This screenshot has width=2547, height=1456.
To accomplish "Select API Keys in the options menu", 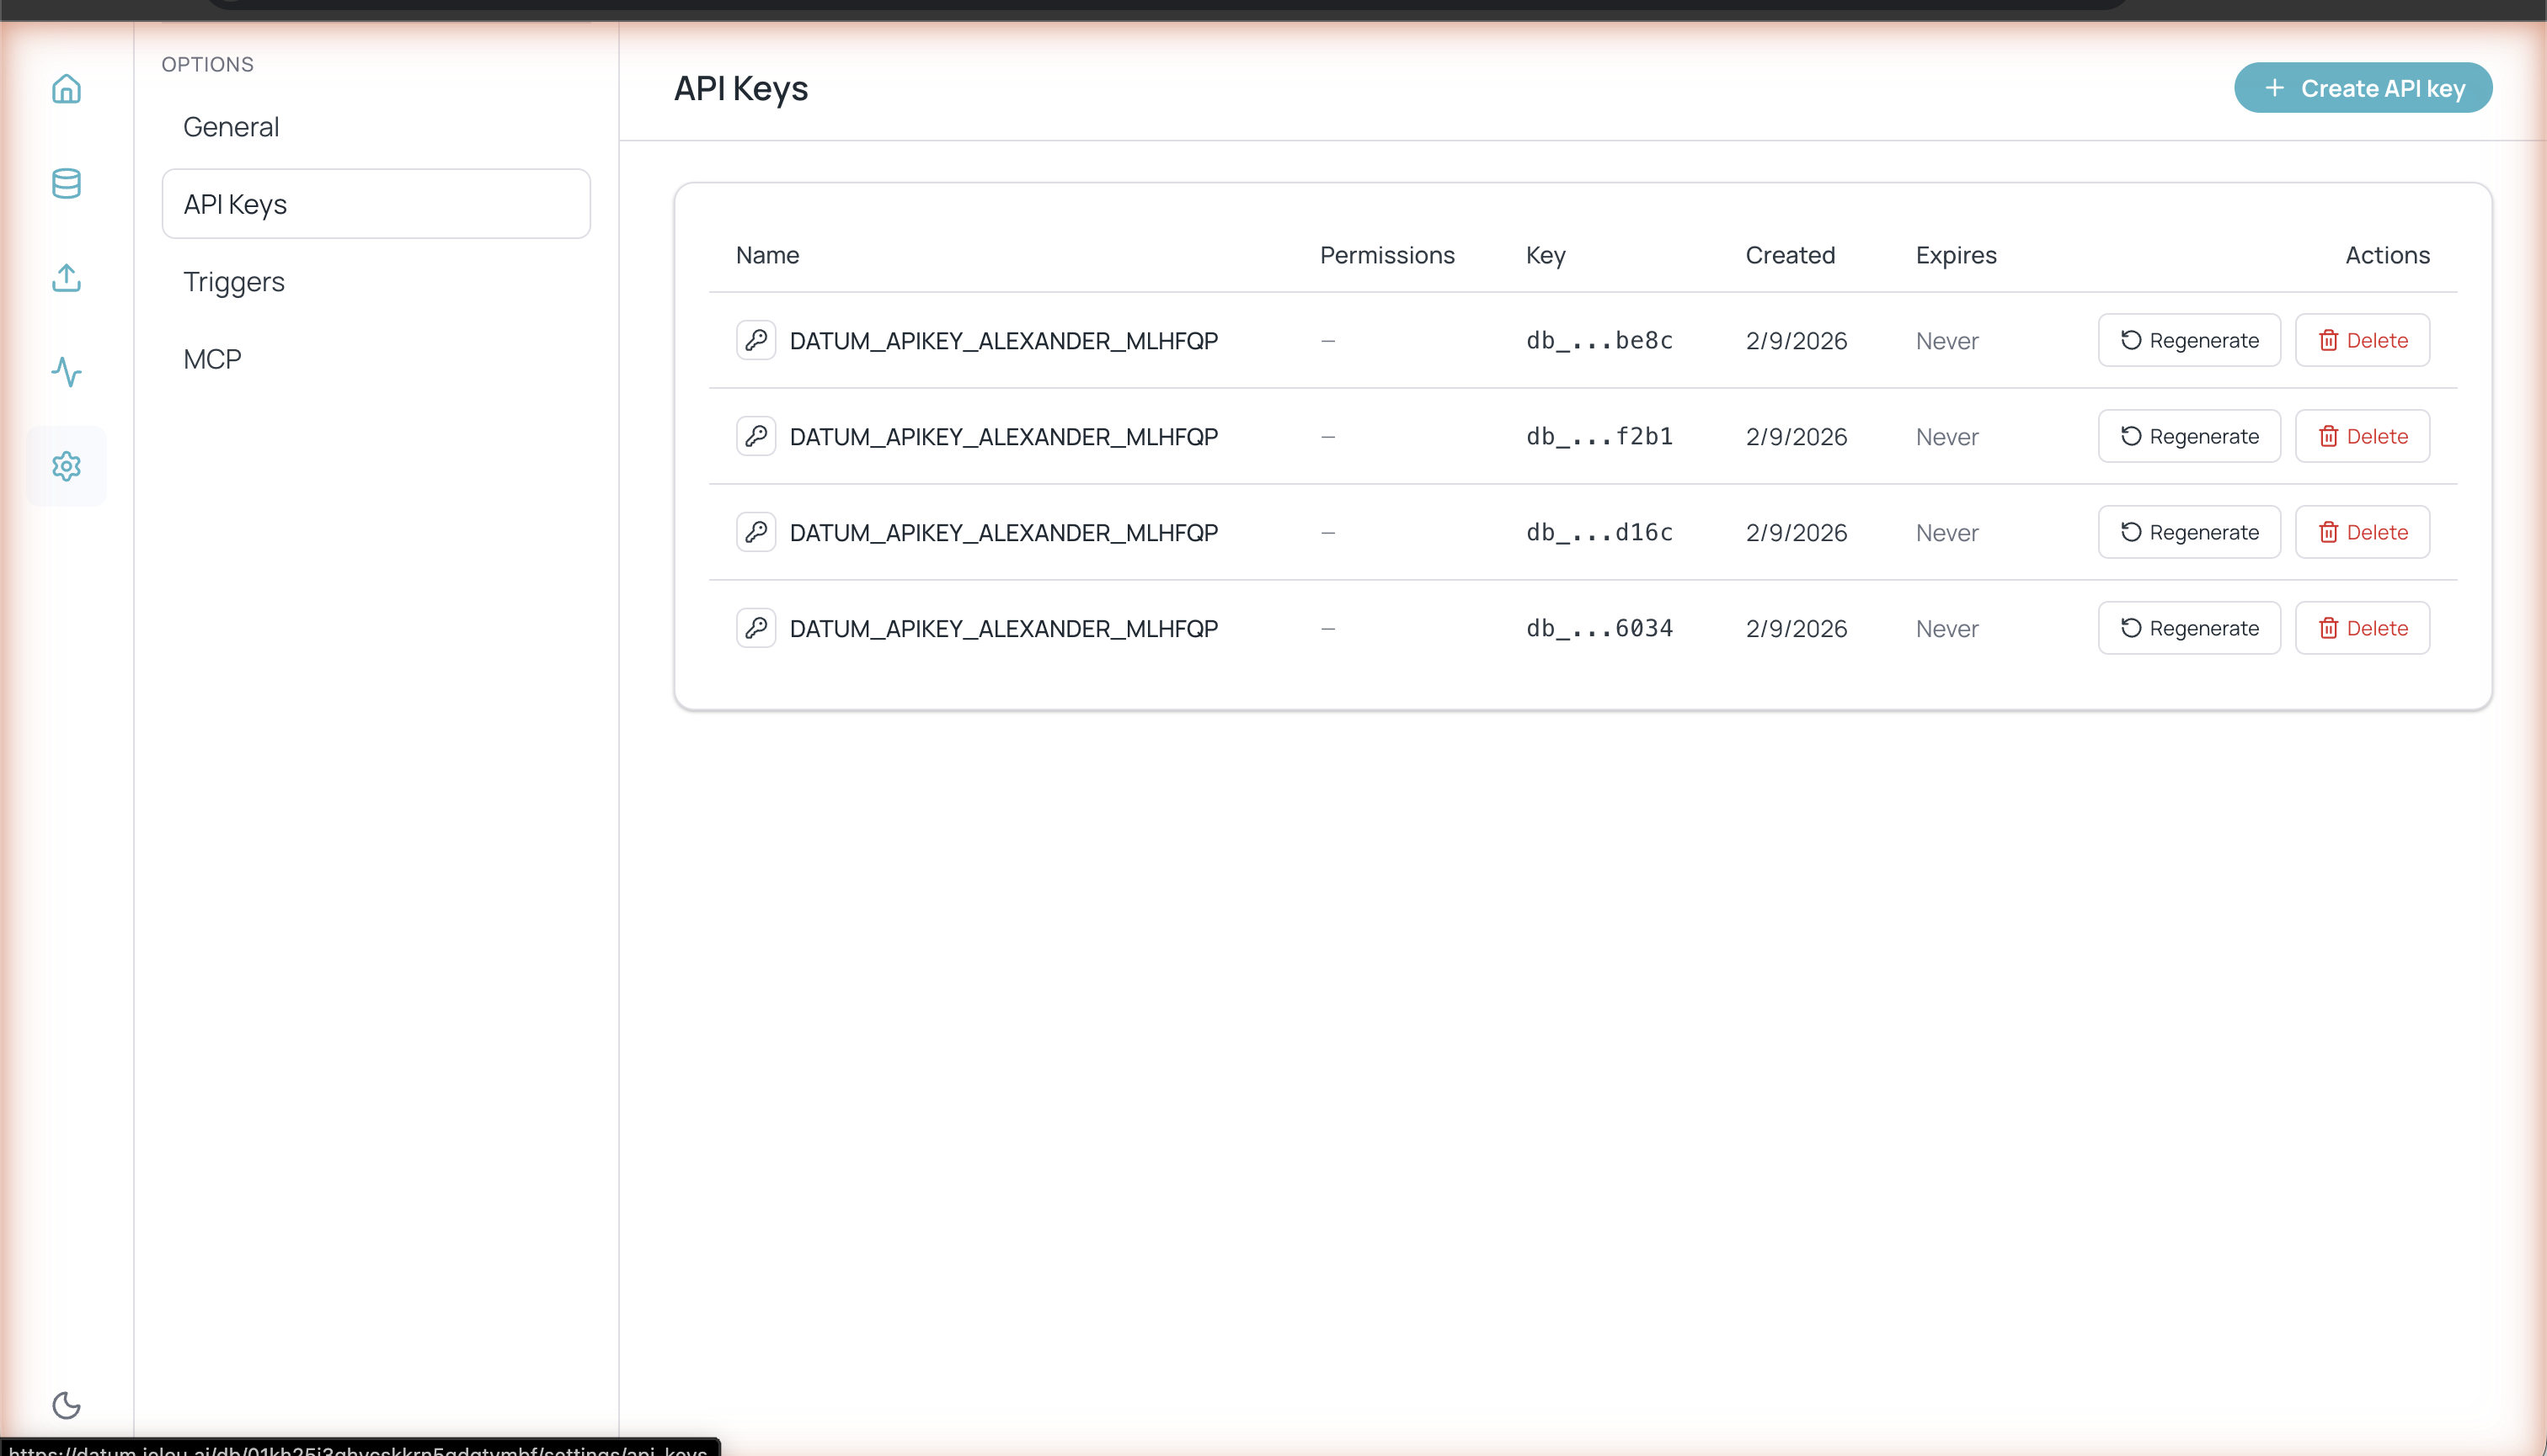I will click(x=376, y=204).
